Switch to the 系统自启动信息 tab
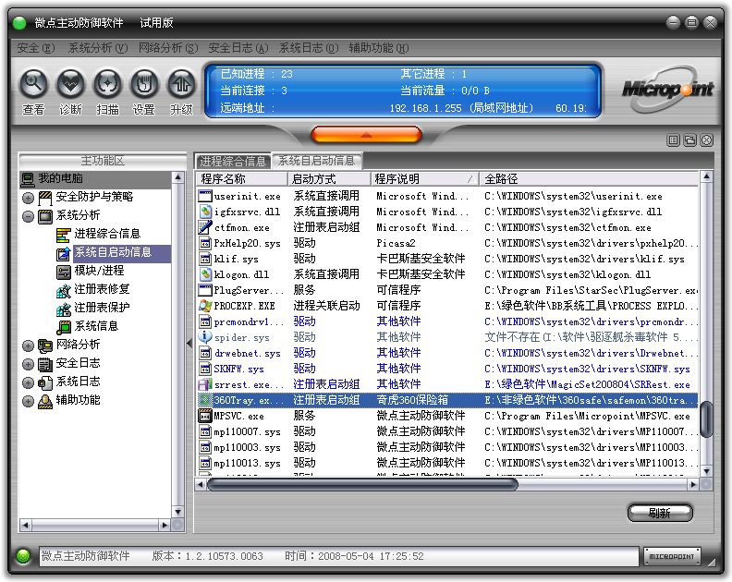This screenshot has height=582, width=732. [316, 161]
